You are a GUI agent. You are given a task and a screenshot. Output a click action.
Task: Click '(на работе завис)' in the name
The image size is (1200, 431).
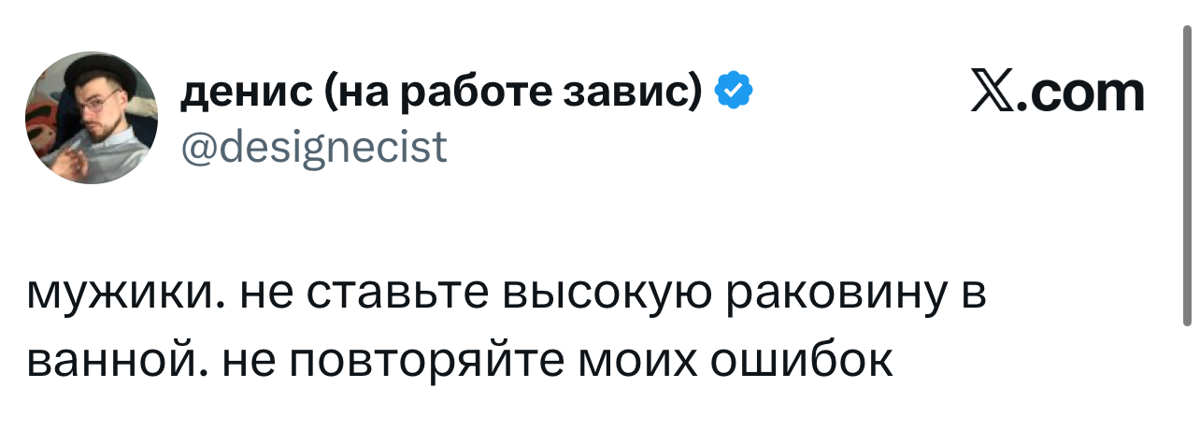513,92
